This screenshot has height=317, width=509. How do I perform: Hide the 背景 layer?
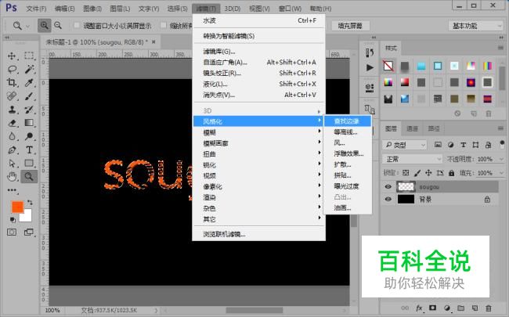(x=388, y=200)
